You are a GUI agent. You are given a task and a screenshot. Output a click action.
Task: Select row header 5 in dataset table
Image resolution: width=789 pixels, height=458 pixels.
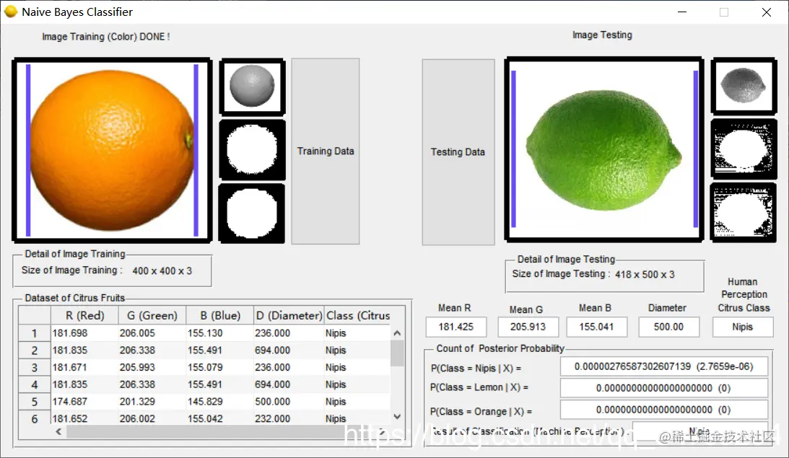34,402
